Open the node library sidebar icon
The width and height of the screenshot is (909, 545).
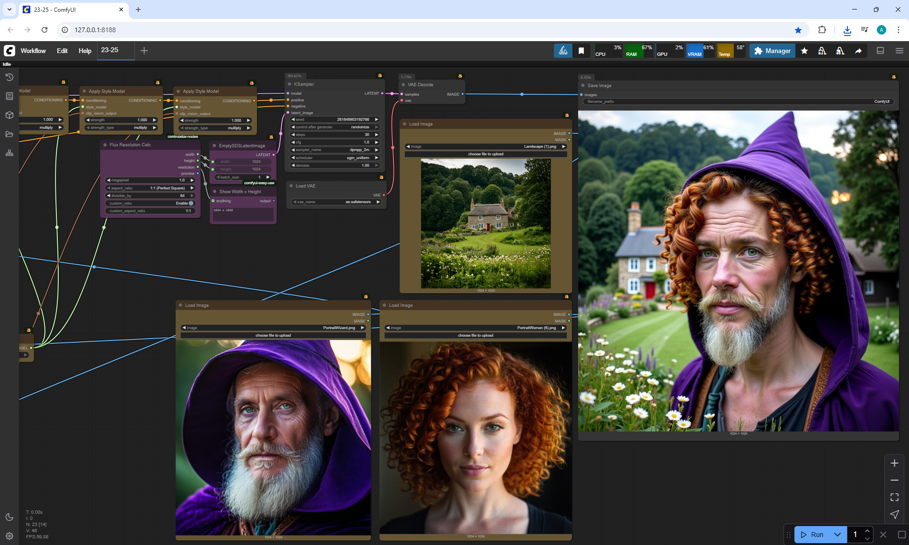click(9, 96)
